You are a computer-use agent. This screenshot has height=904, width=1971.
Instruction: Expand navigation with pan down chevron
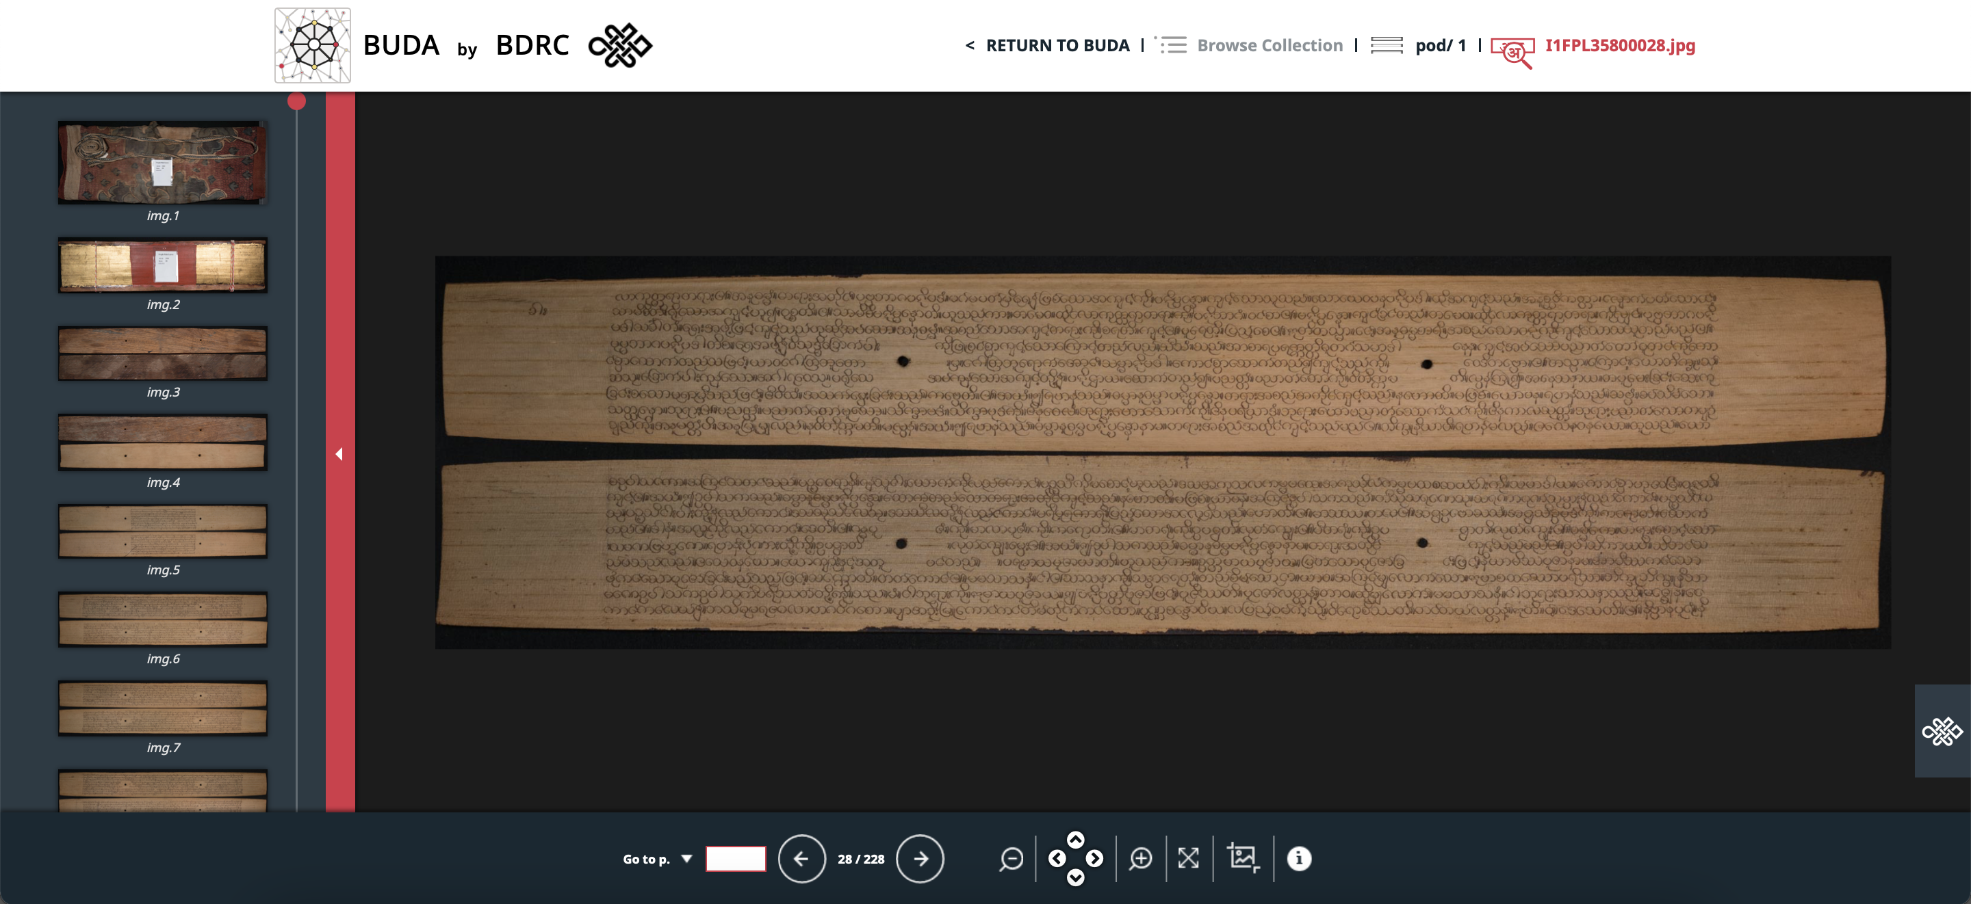tap(1076, 879)
